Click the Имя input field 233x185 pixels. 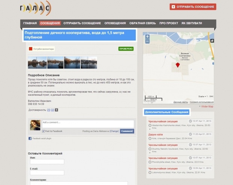click(47, 162)
